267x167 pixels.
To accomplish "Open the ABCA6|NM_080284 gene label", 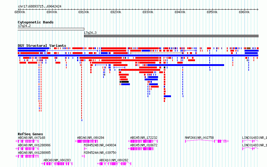I will coord(91,138).
